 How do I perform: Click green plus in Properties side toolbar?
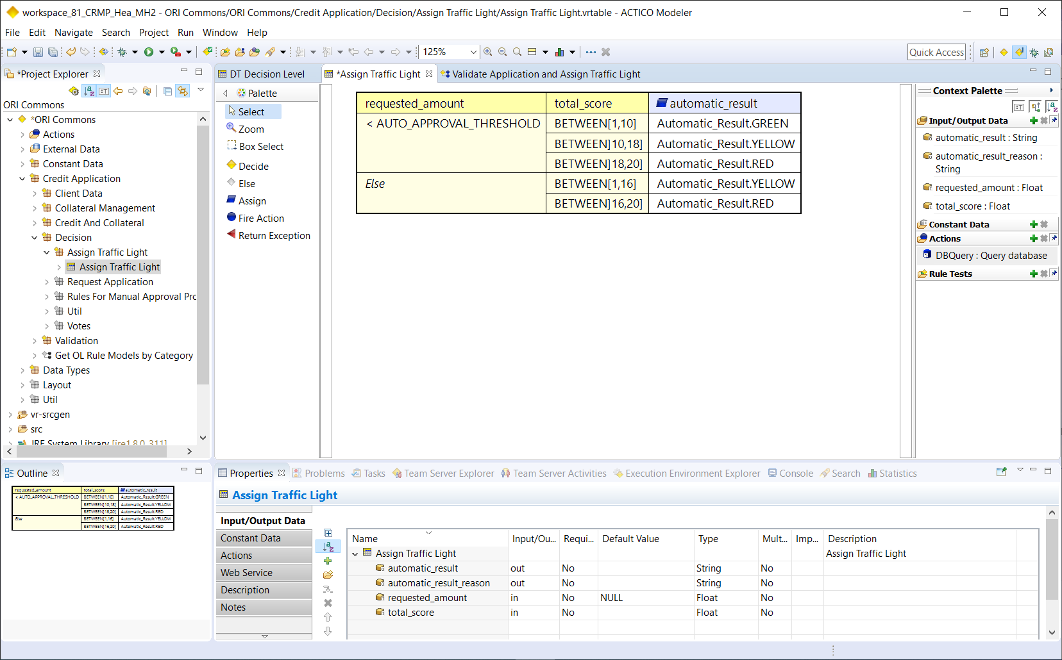(x=328, y=561)
